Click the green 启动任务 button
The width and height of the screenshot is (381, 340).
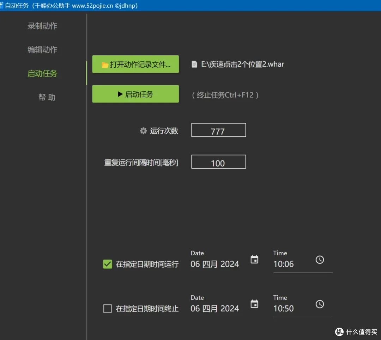click(x=135, y=94)
